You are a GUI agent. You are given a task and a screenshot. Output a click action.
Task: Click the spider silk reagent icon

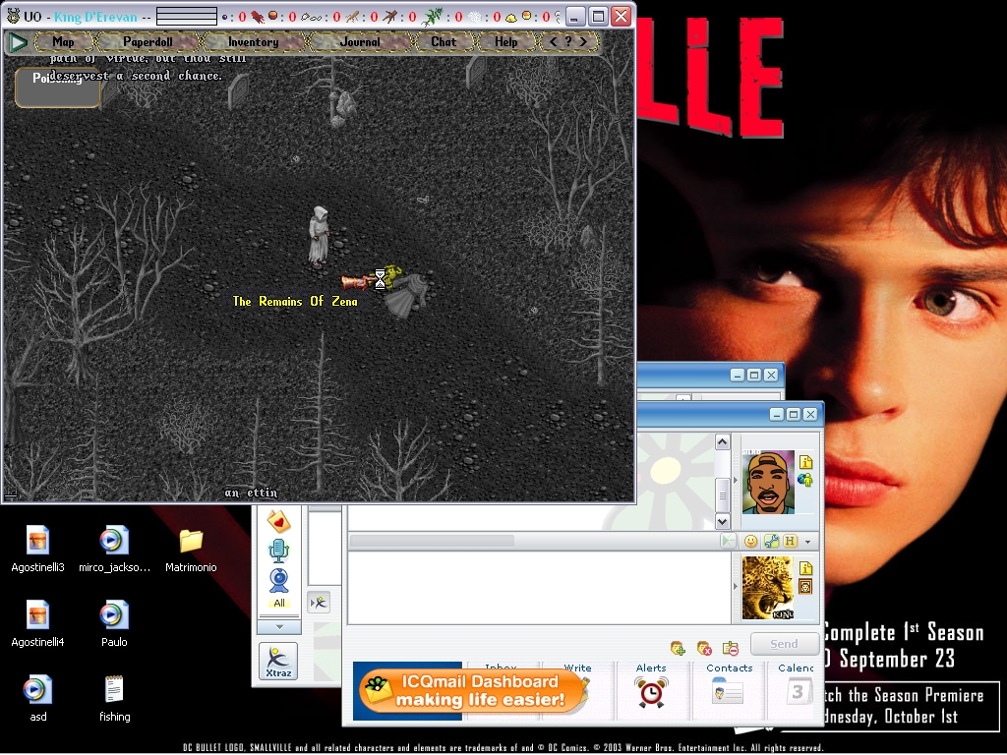[x=475, y=16]
